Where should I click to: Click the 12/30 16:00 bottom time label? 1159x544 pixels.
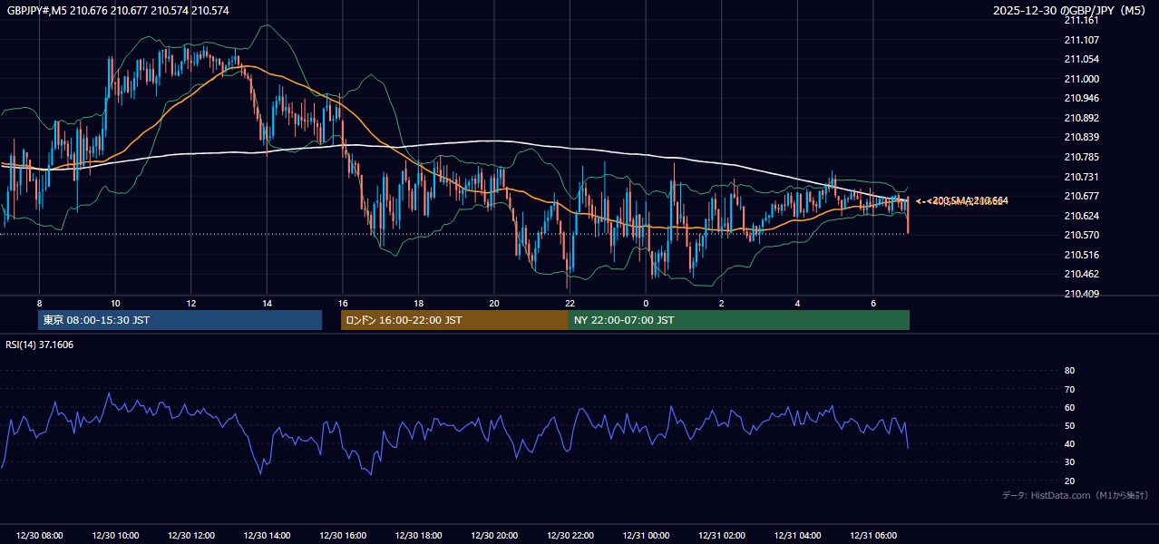click(343, 536)
